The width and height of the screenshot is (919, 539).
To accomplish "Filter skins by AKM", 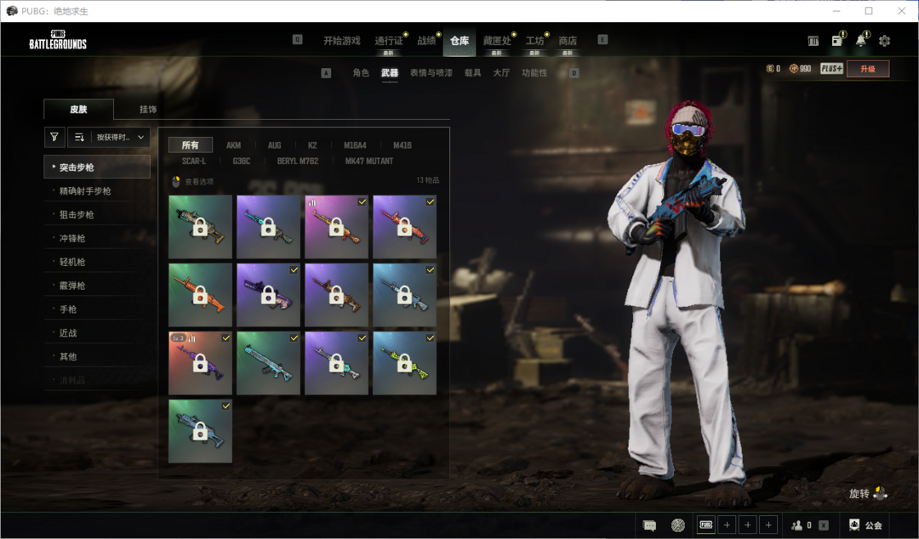I will [x=233, y=145].
